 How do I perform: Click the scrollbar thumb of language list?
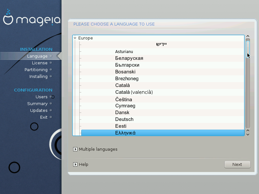coord(248,49)
